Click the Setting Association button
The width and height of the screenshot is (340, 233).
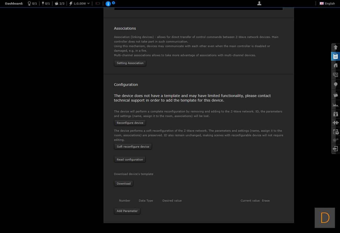click(x=130, y=63)
